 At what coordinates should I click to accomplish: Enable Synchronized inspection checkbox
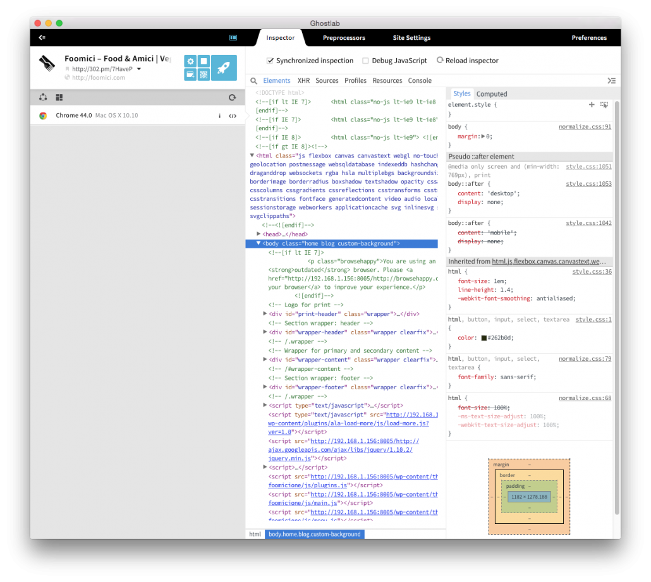(x=272, y=61)
